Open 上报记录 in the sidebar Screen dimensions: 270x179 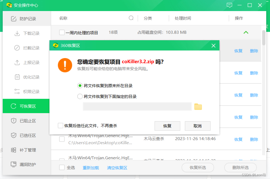[27, 62]
